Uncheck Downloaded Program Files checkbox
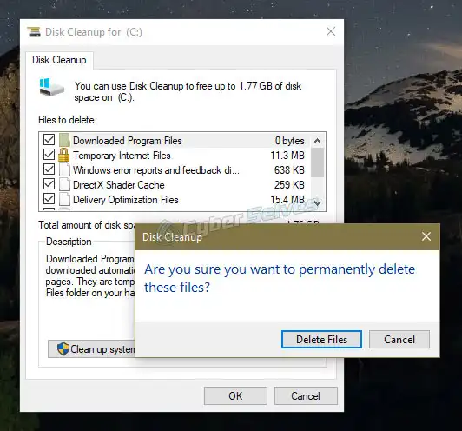This screenshot has width=462, height=431. coord(49,140)
